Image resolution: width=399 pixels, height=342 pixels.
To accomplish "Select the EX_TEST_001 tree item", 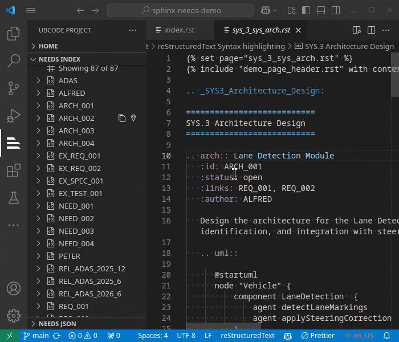I will tap(87, 193).
